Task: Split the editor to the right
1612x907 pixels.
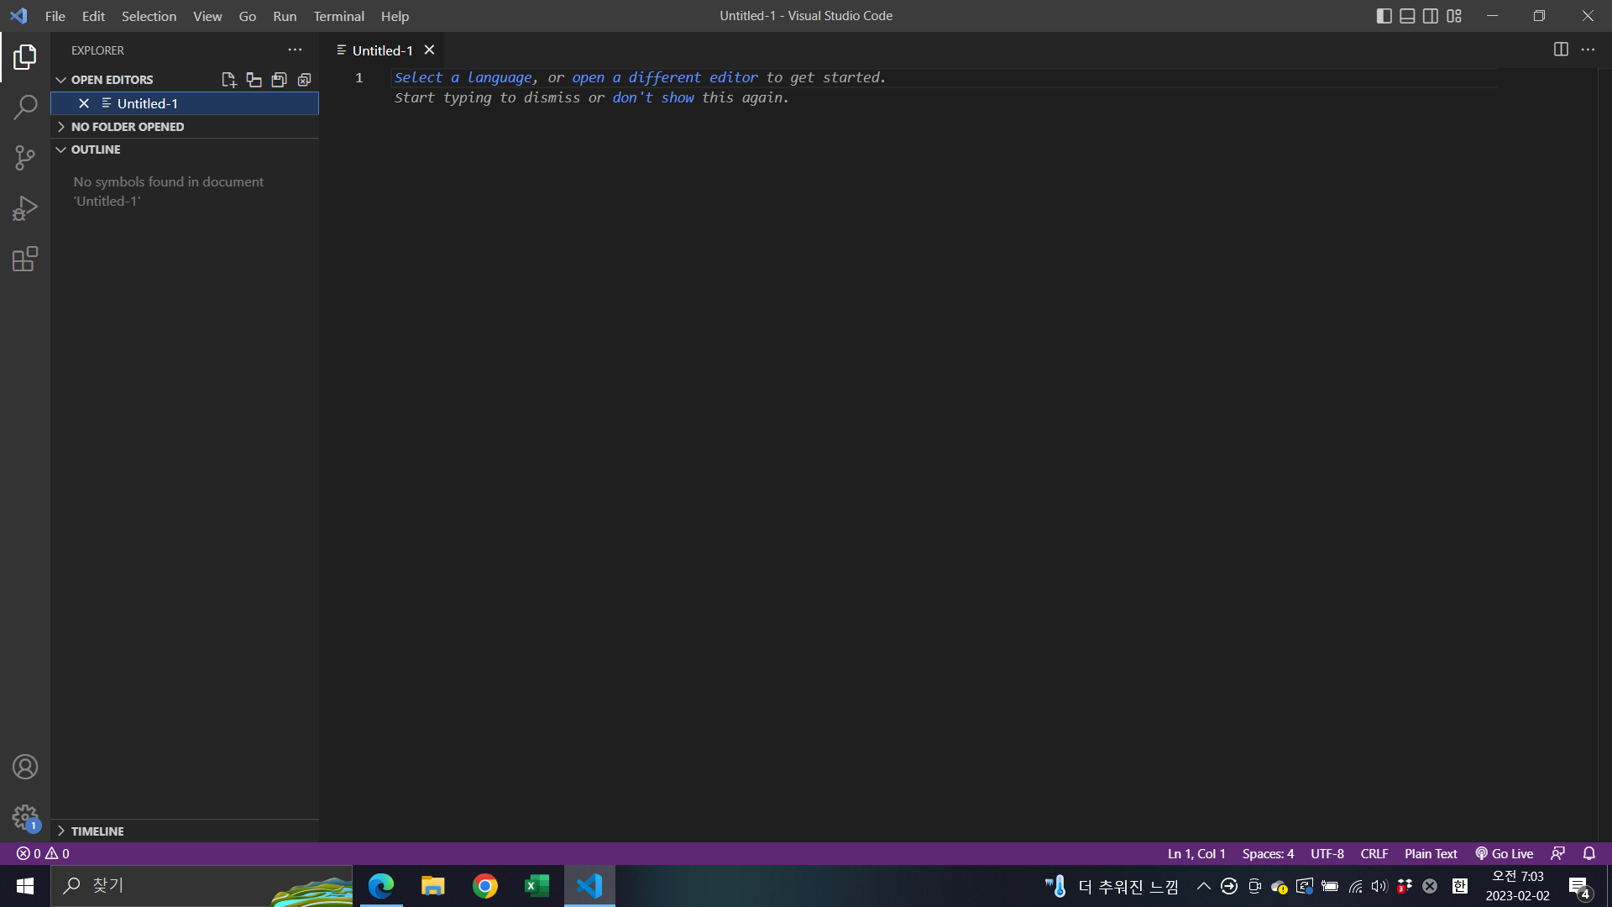Action: tap(1561, 50)
